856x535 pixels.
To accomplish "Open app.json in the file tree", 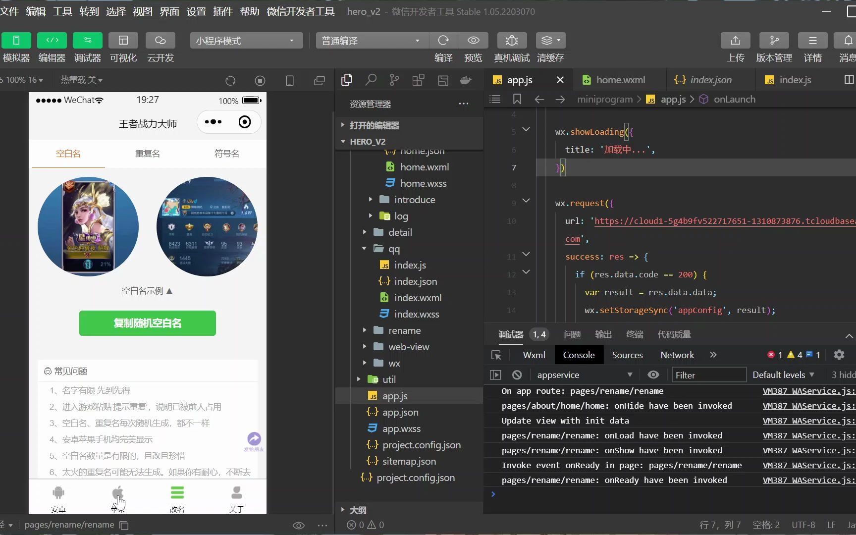I will (409, 412).
